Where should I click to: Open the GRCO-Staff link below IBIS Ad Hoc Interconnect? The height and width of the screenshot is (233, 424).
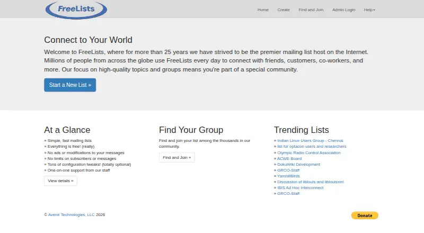288,193
